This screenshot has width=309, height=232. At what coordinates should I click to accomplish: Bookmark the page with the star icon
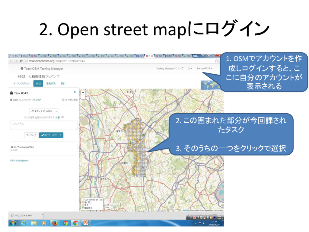216,61
